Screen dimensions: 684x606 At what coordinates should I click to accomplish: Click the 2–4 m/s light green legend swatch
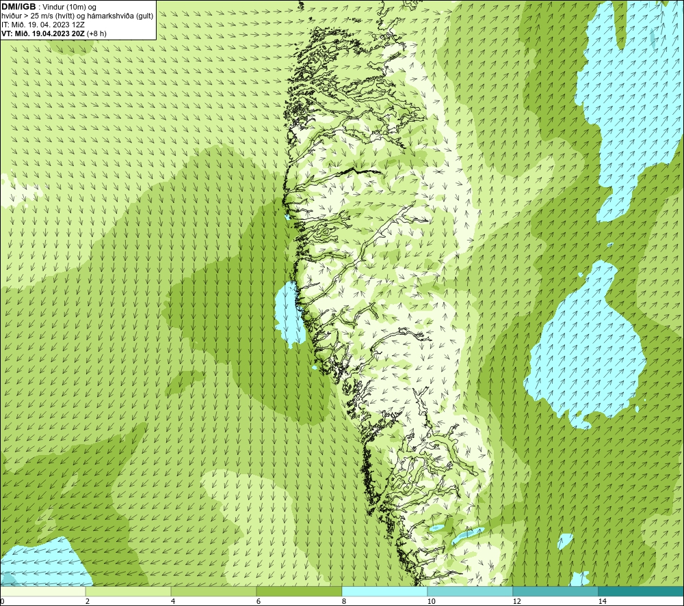point(129,592)
